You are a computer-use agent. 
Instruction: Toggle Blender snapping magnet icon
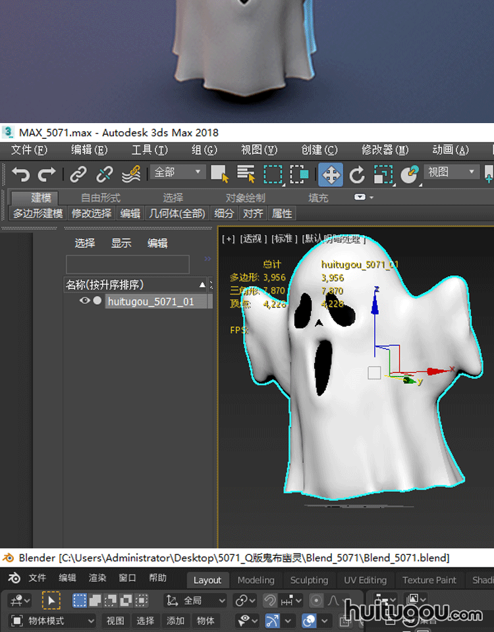[269, 600]
